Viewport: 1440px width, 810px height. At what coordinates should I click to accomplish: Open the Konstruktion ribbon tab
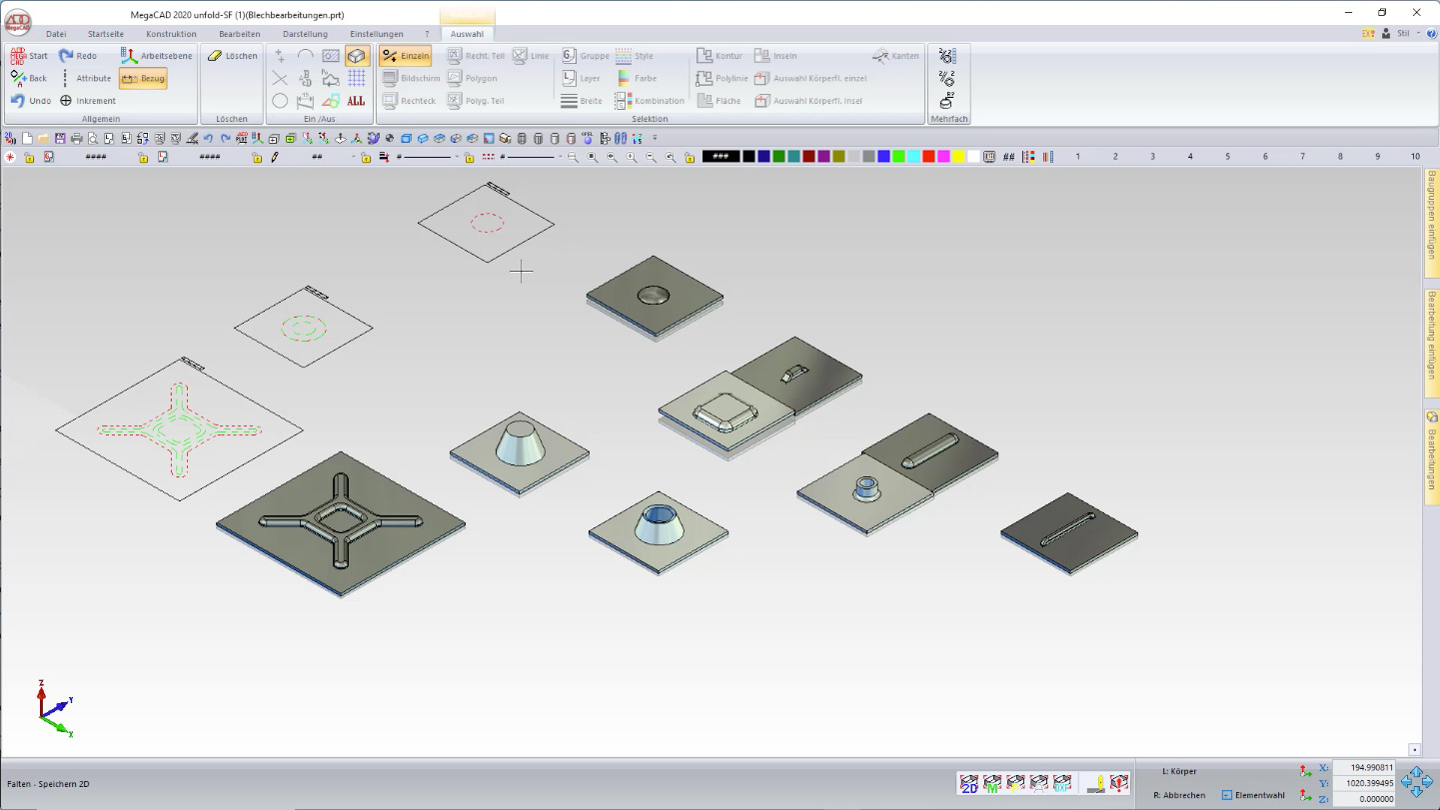click(x=171, y=34)
